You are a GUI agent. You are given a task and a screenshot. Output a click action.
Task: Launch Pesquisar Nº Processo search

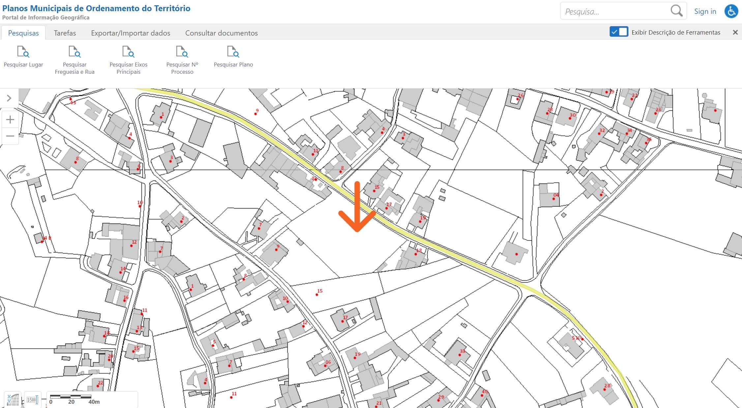pyautogui.click(x=182, y=60)
